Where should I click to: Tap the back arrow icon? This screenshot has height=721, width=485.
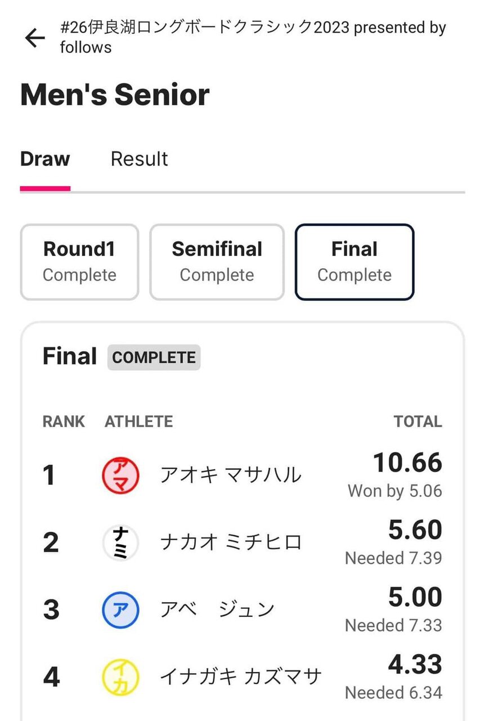click(x=35, y=38)
